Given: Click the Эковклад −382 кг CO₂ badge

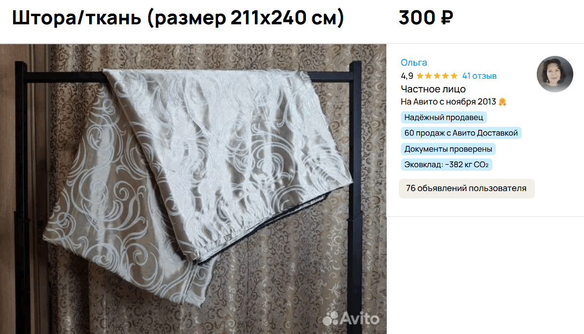Looking at the screenshot, I should coord(446,165).
